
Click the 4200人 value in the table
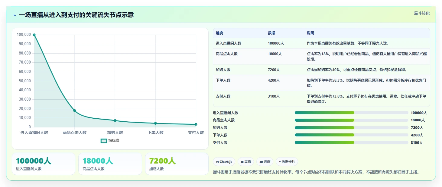coord(274,80)
